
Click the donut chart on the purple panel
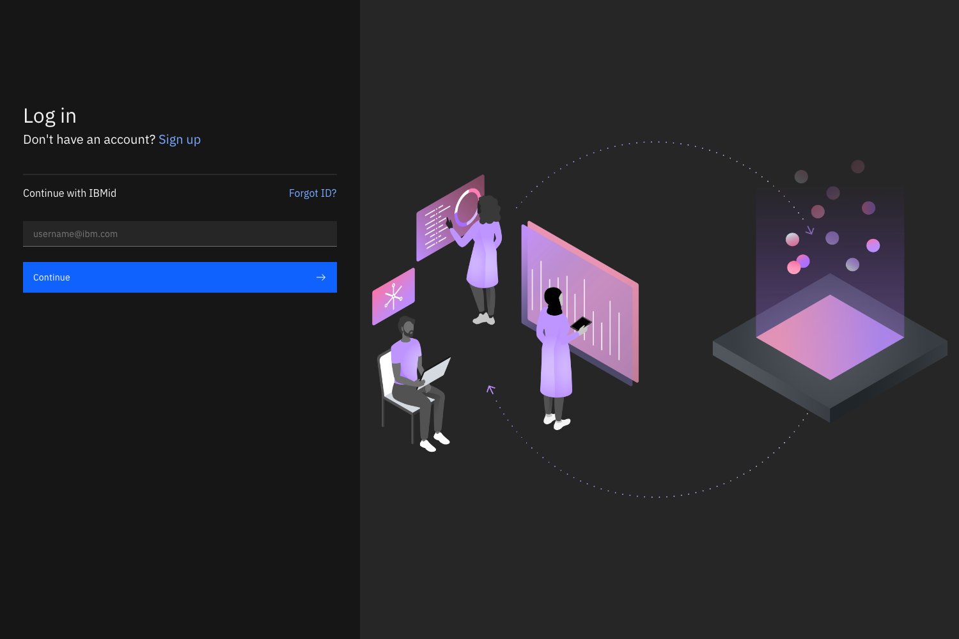(x=465, y=208)
